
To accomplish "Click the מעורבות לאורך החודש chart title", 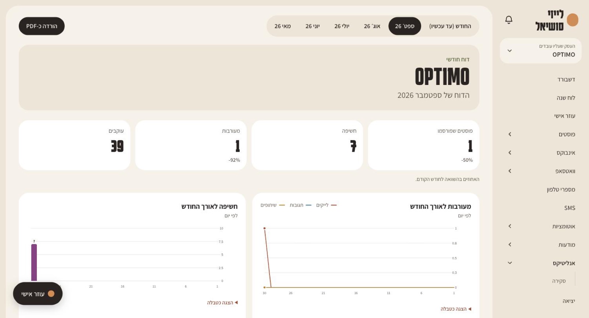I will 441,207.
